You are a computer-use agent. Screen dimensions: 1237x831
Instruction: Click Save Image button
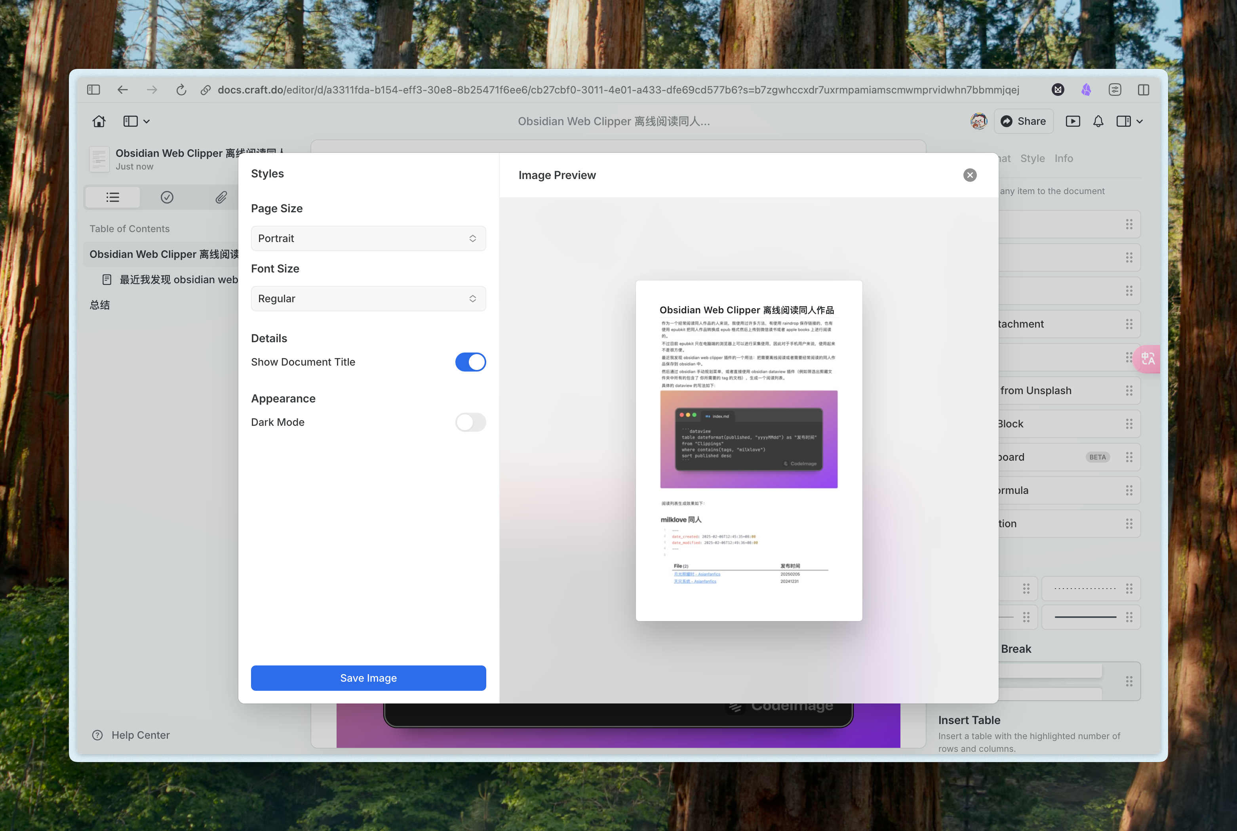pyautogui.click(x=368, y=678)
